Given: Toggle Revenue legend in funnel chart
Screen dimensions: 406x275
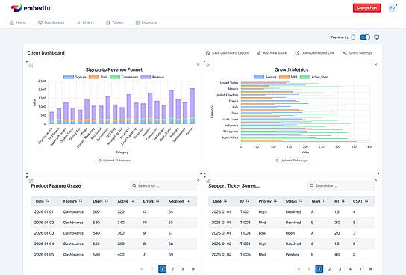Looking at the screenshot, I should [x=152, y=77].
